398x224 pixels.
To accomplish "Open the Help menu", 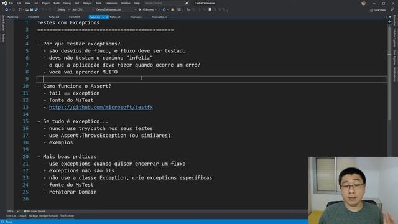I will tap(137, 3).
